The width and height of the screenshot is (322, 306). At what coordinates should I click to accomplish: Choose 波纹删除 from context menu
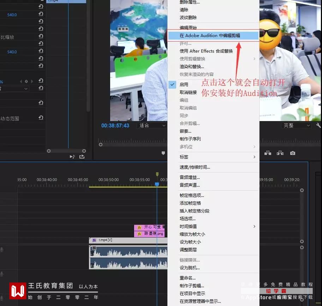click(x=188, y=17)
